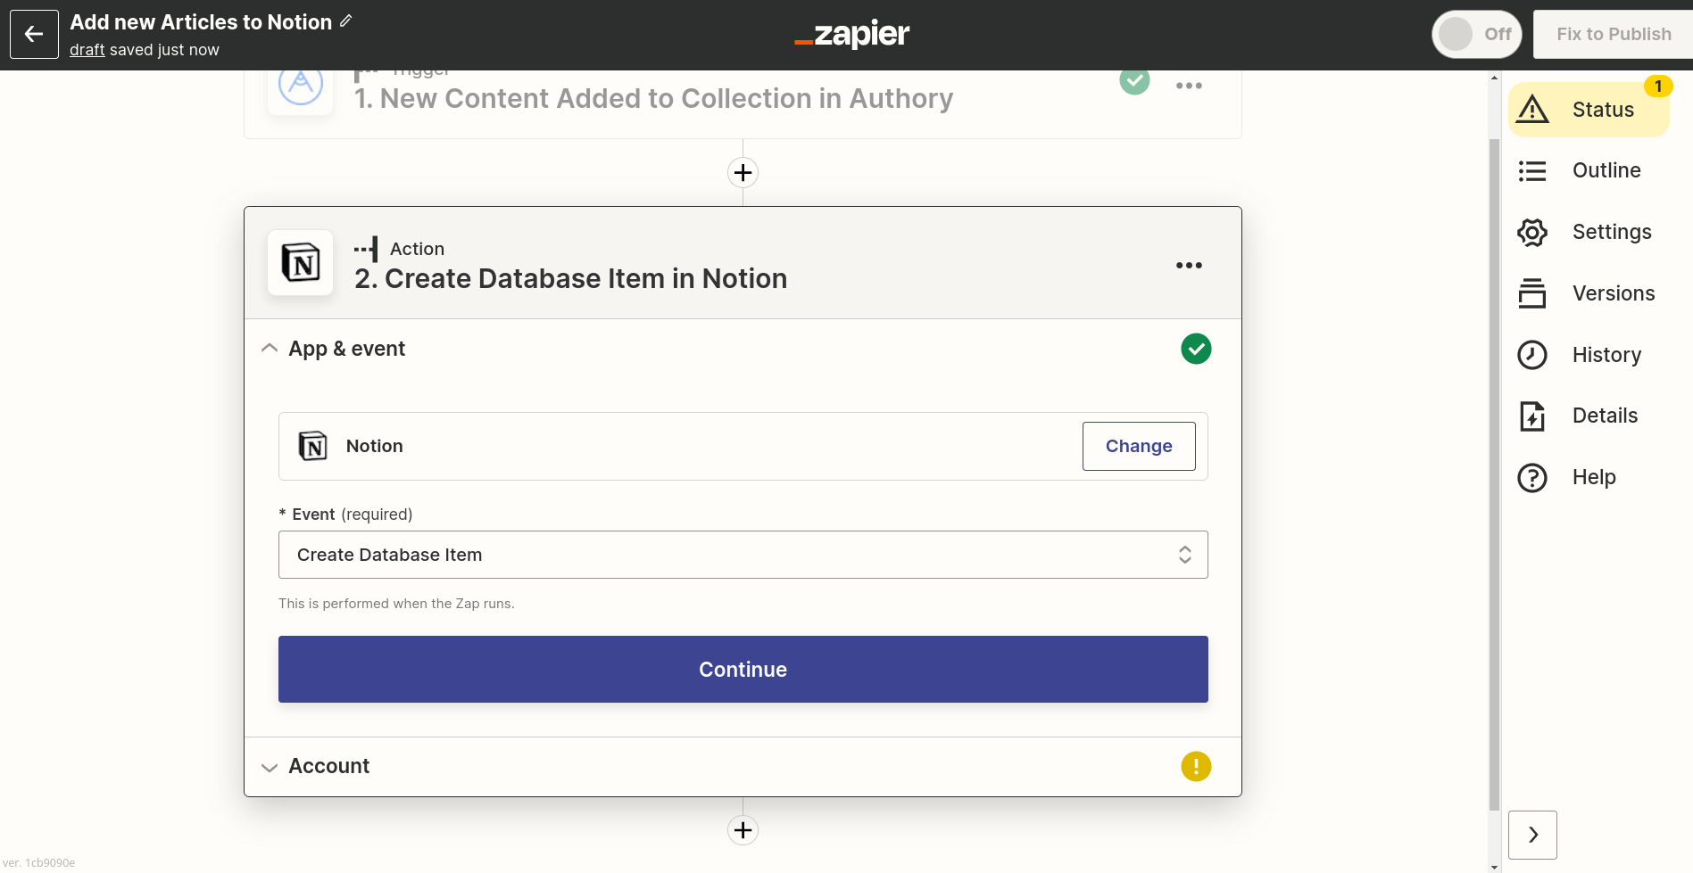Open the Create Database Item event dropdown
1693x873 pixels.
coord(742,554)
